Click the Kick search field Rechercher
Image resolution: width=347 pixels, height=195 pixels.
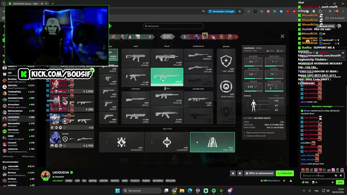(173, 26)
